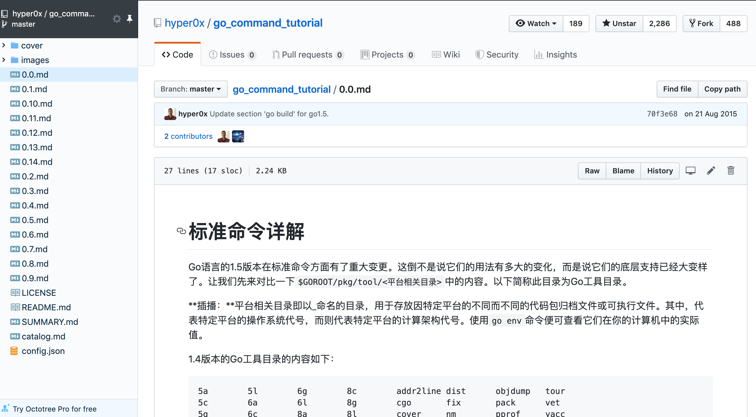Expand the cover folder in sidebar
Image resolution: width=756 pixels, height=417 pixels.
click(x=4, y=45)
